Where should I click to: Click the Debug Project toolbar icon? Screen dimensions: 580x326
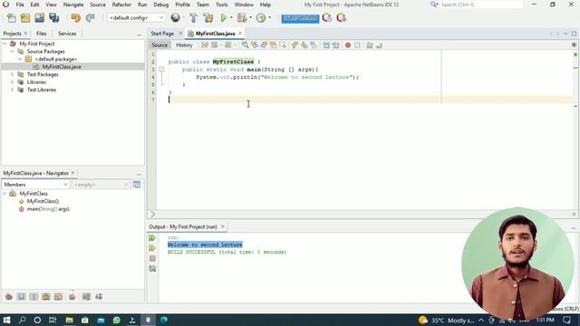click(x=242, y=18)
